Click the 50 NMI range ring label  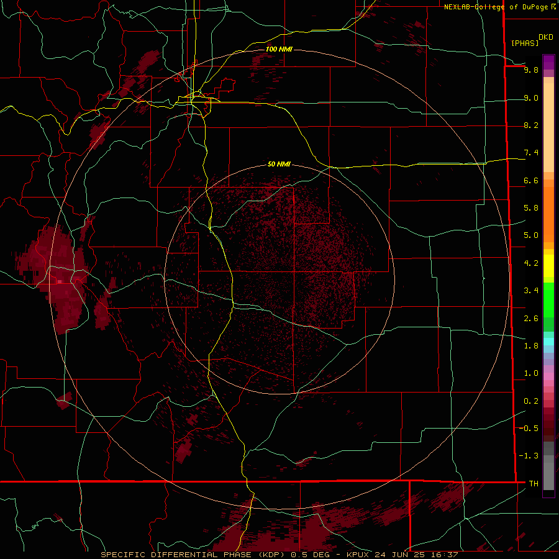[279, 164]
